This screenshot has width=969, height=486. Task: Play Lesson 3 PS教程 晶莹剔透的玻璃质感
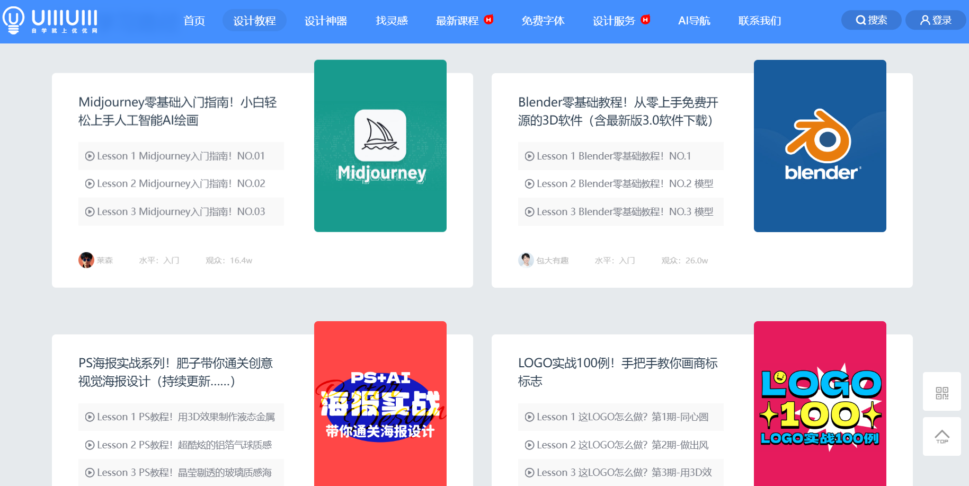point(181,472)
